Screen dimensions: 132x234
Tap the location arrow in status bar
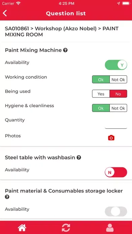click(119, 4)
